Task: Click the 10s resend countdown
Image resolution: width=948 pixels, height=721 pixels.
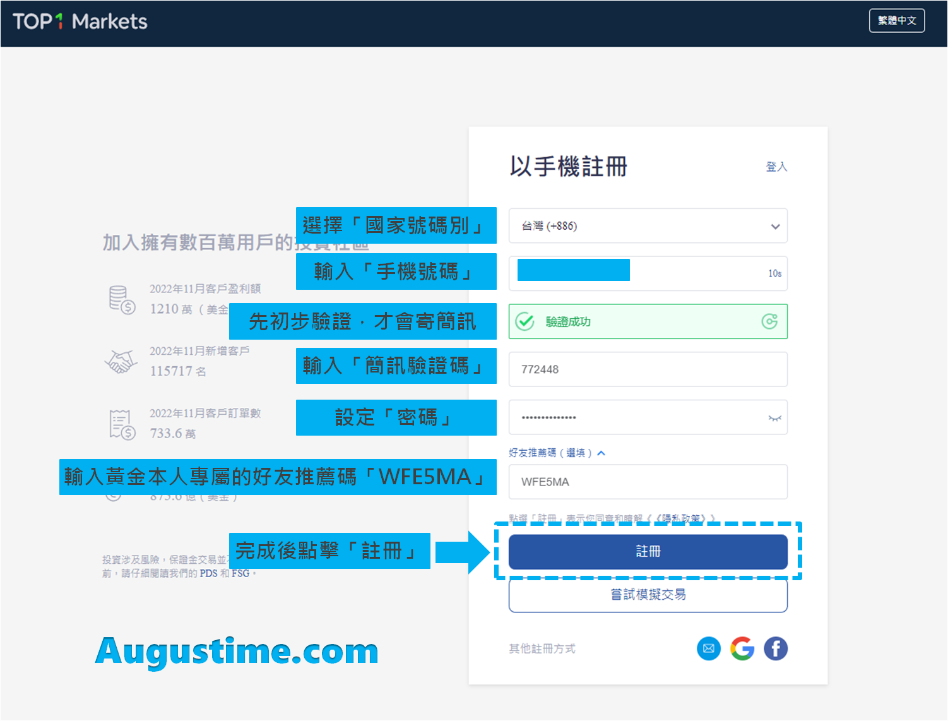Action: pyautogui.click(x=774, y=273)
